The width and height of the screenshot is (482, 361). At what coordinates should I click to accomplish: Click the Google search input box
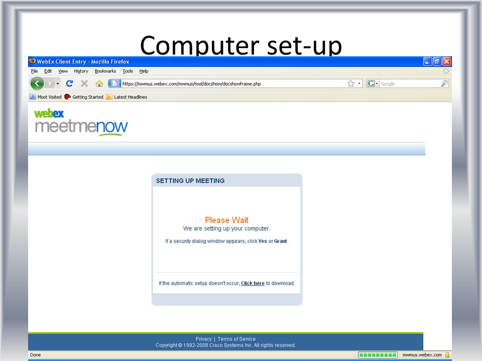[410, 84]
